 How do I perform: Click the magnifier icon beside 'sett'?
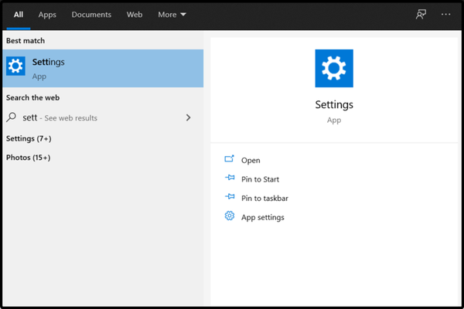pyautogui.click(x=12, y=118)
